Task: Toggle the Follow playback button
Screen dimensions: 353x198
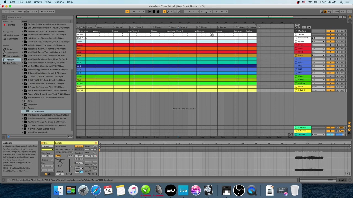Action: 127,12
